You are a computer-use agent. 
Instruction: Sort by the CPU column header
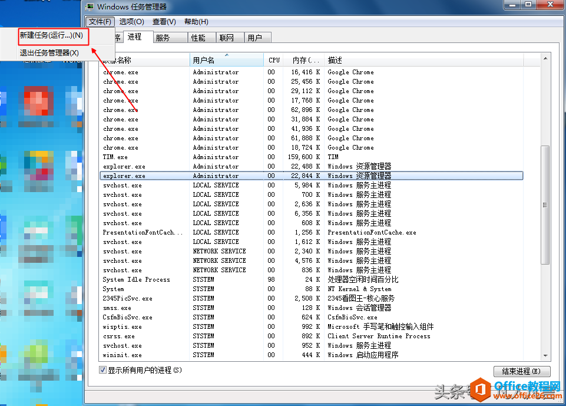(274, 60)
